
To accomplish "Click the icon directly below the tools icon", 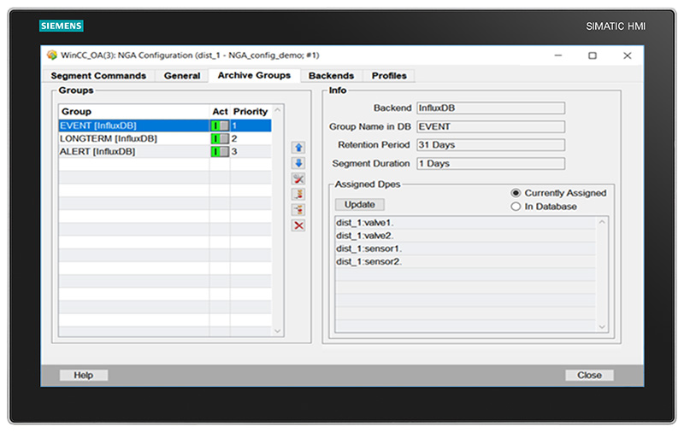I will [x=298, y=195].
